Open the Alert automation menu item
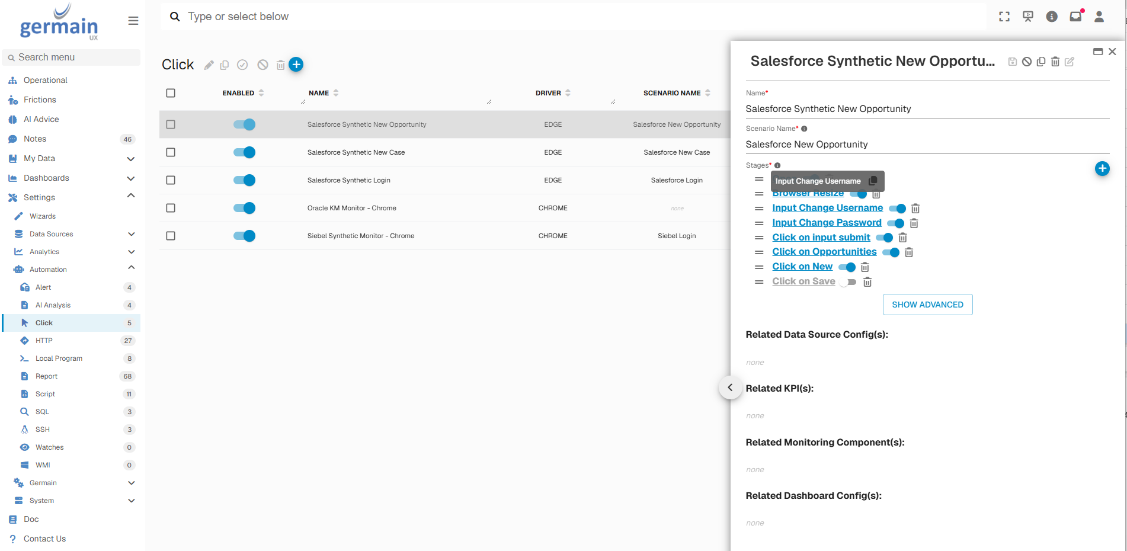This screenshot has width=1127, height=551. pyautogui.click(x=43, y=287)
